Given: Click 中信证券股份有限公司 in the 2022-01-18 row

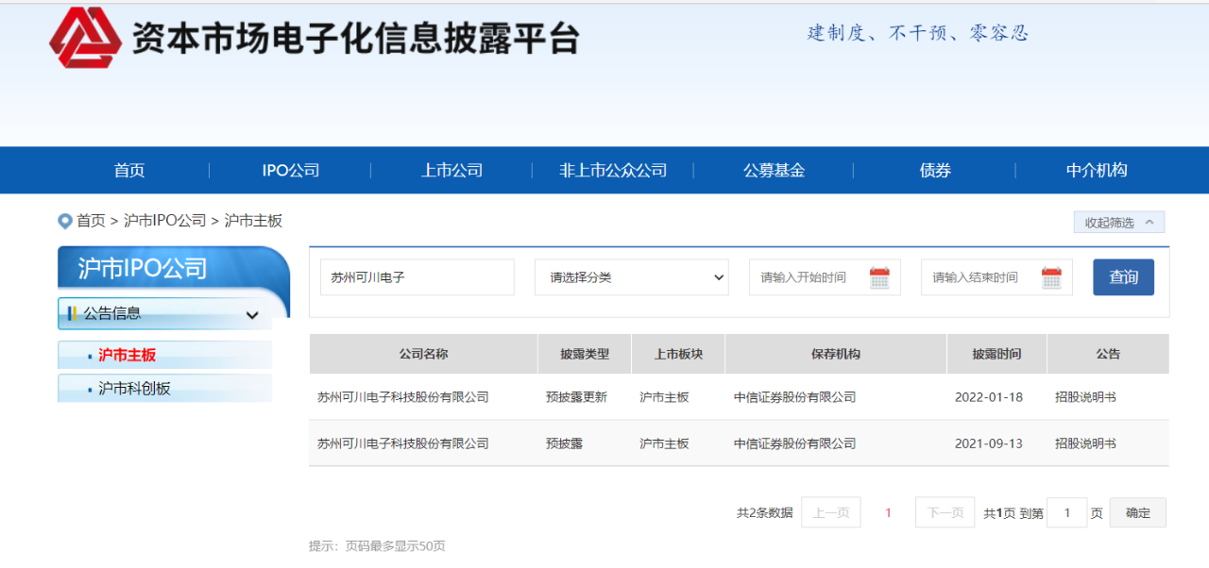Looking at the screenshot, I should pyautogui.click(x=794, y=397).
